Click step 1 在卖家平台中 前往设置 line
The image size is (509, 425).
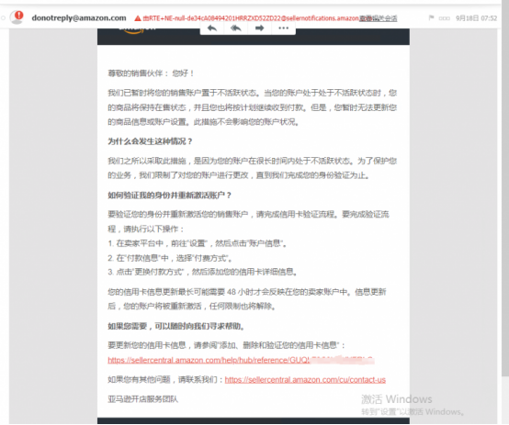(198, 243)
